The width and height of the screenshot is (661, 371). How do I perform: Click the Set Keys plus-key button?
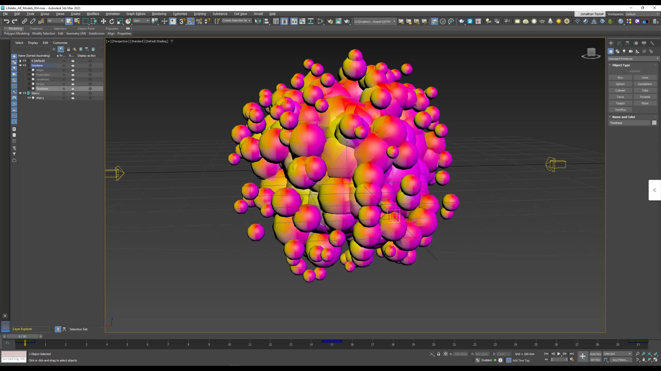click(583, 357)
